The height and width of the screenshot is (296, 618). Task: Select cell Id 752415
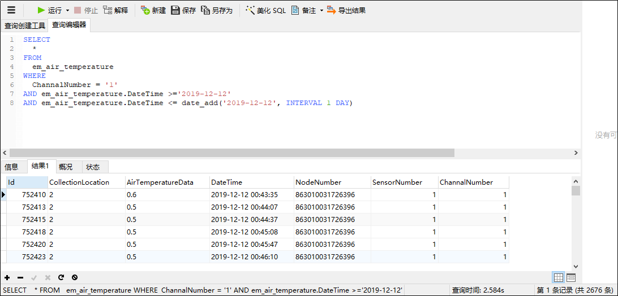pos(27,219)
